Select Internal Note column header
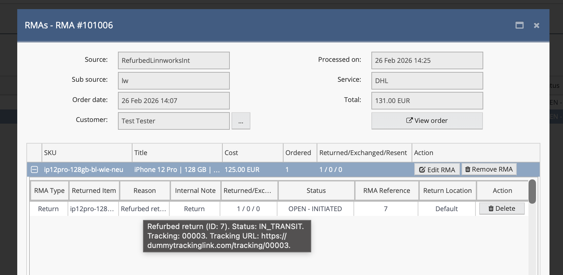Viewport: 563px width, 275px height. (195, 191)
